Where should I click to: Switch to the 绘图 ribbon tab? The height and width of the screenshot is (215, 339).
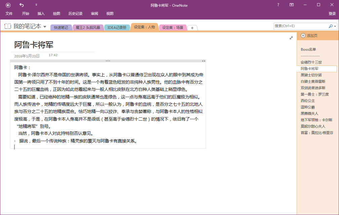(x=57, y=13)
